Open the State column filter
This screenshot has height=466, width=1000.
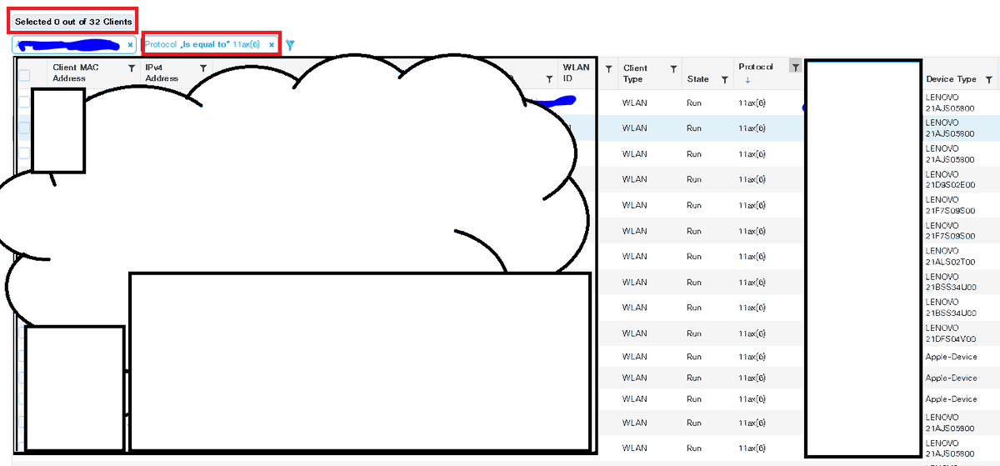724,79
